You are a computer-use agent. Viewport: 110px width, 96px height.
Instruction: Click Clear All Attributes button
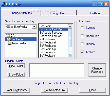point(16,90)
